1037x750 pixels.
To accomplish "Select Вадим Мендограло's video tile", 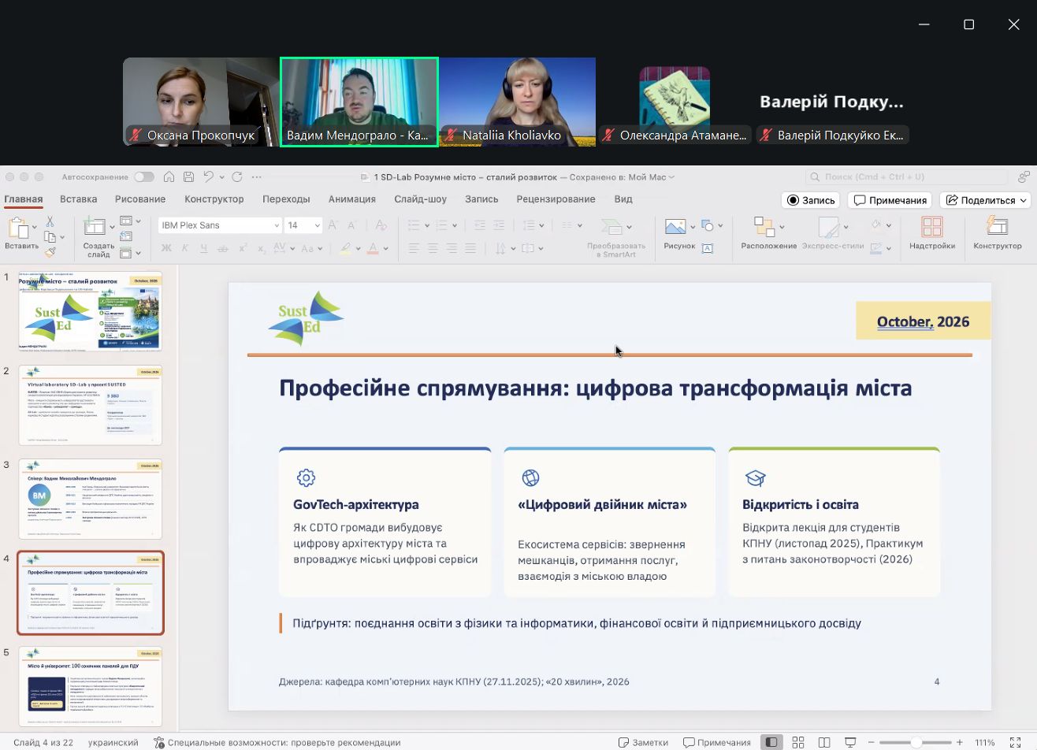I will (359, 102).
